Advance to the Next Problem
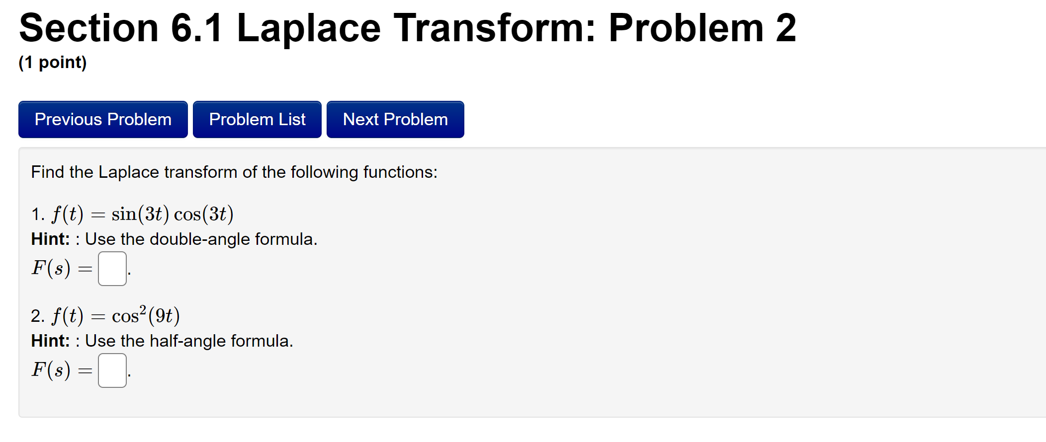Screen dimensions: 1046x442 pos(395,119)
